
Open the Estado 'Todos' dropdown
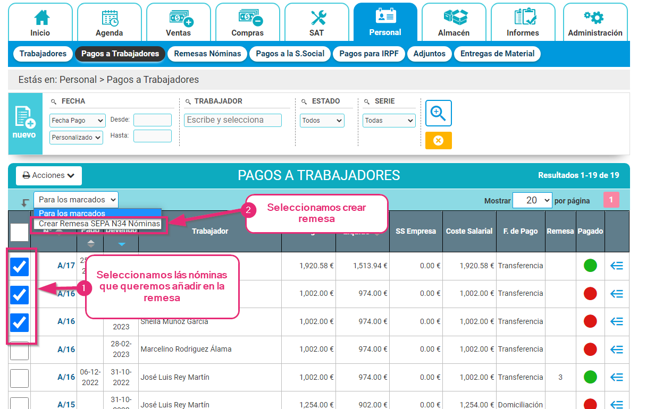point(322,120)
